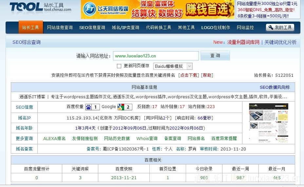The height and width of the screenshot is (187, 304).
Task: Click the 百度流量预计 value 0
Action: [37, 178]
